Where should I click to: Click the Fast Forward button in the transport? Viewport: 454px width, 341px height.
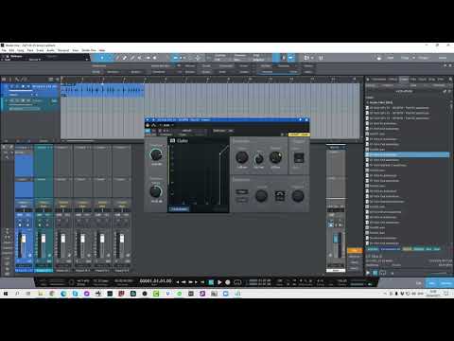tap(191, 282)
